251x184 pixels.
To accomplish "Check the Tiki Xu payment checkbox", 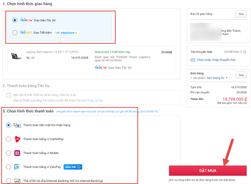I will [x=9, y=95].
